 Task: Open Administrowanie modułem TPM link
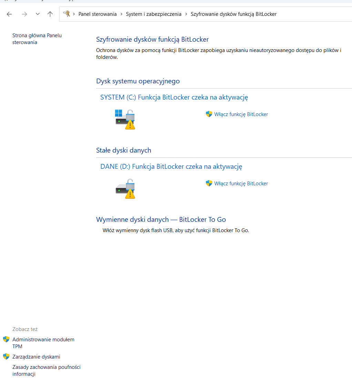coord(43,343)
